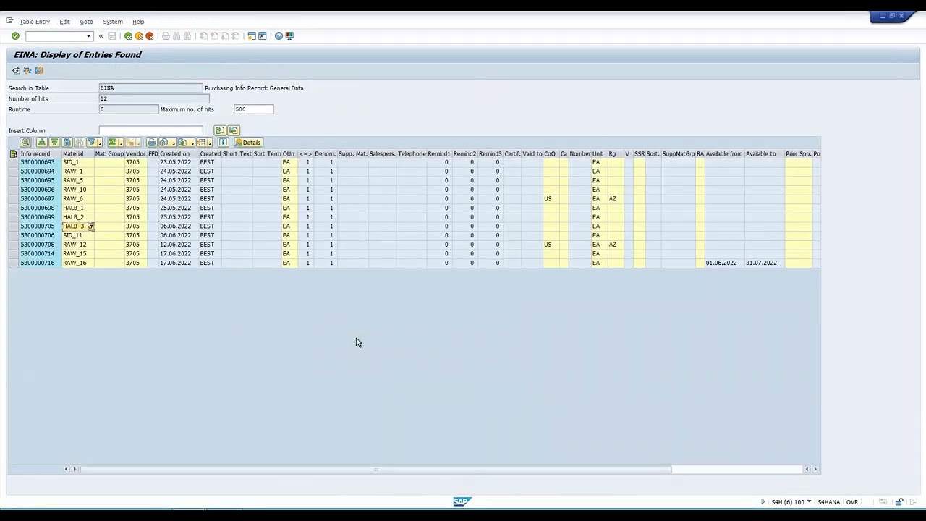Open the Table Entry menu
Screen dimensions: 926x521
click(x=35, y=22)
